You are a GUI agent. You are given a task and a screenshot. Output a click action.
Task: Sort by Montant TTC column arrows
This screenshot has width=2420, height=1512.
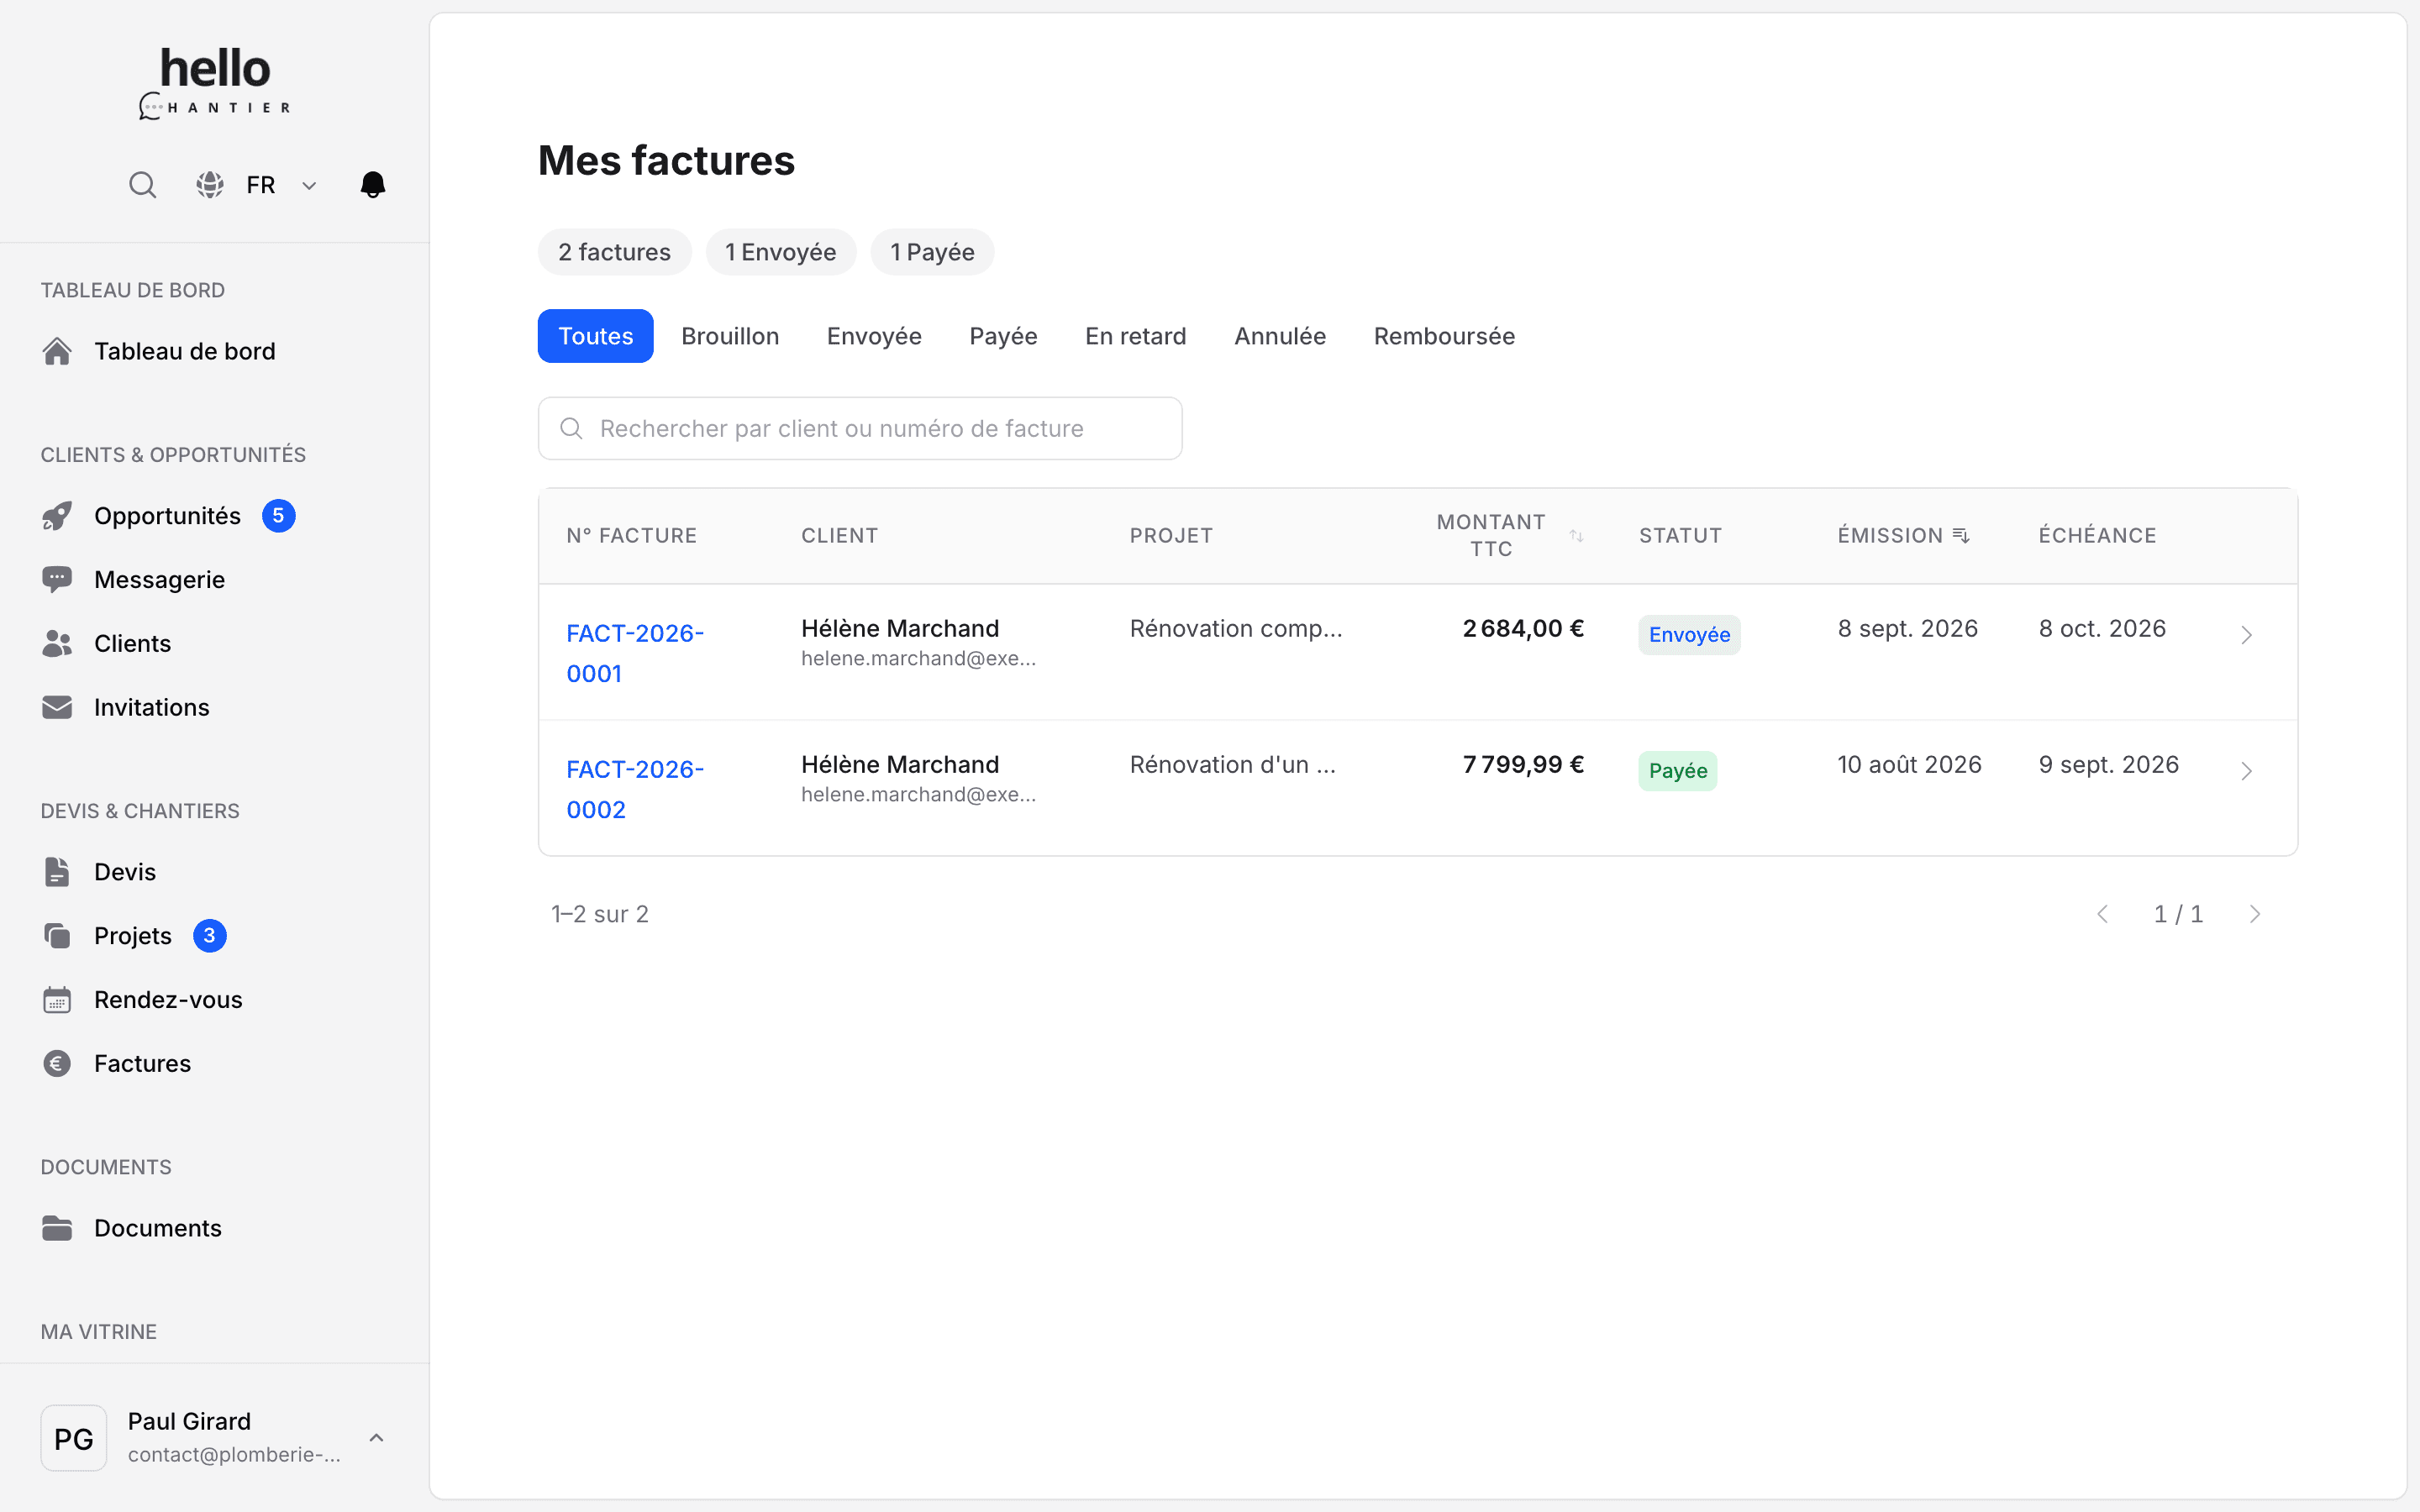1576,536
